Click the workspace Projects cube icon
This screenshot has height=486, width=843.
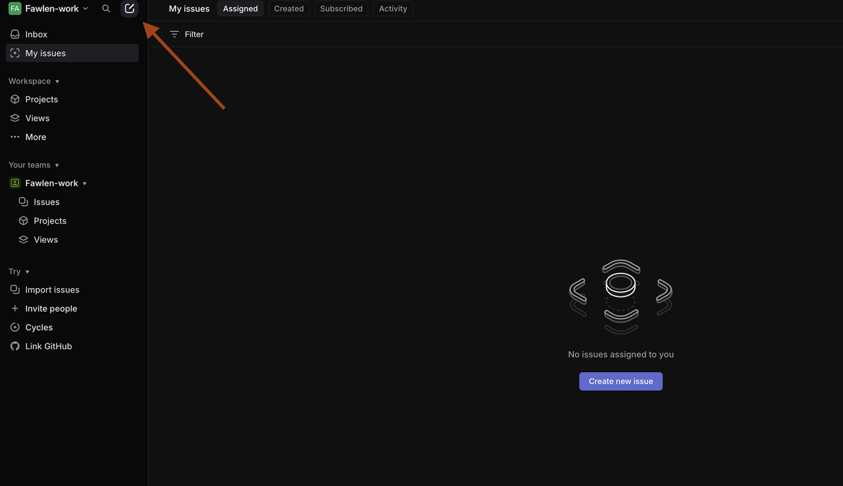coord(15,99)
